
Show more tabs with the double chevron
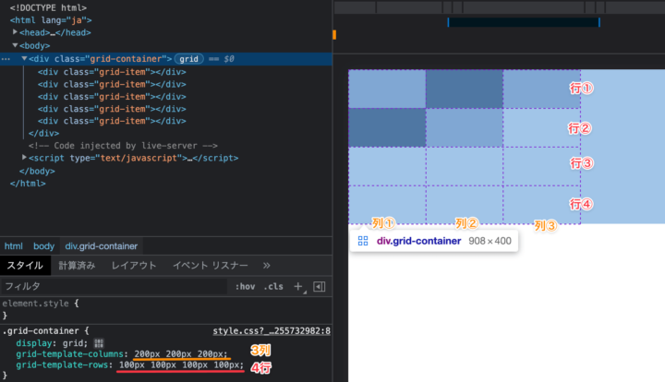[x=266, y=266]
